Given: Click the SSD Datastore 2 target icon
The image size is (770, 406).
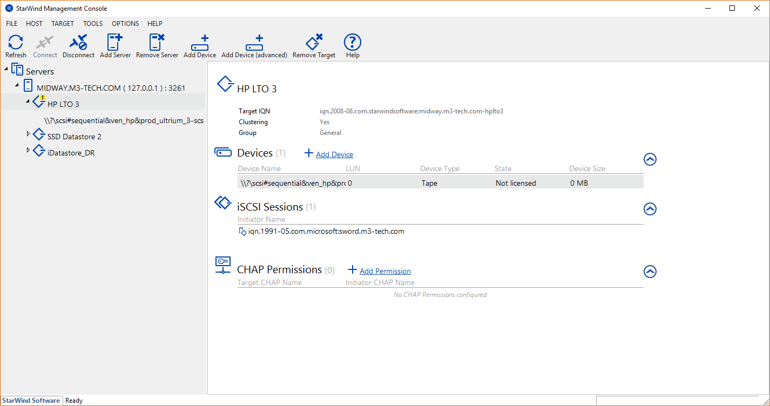Looking at the screenshot, I should pos(39,134).
